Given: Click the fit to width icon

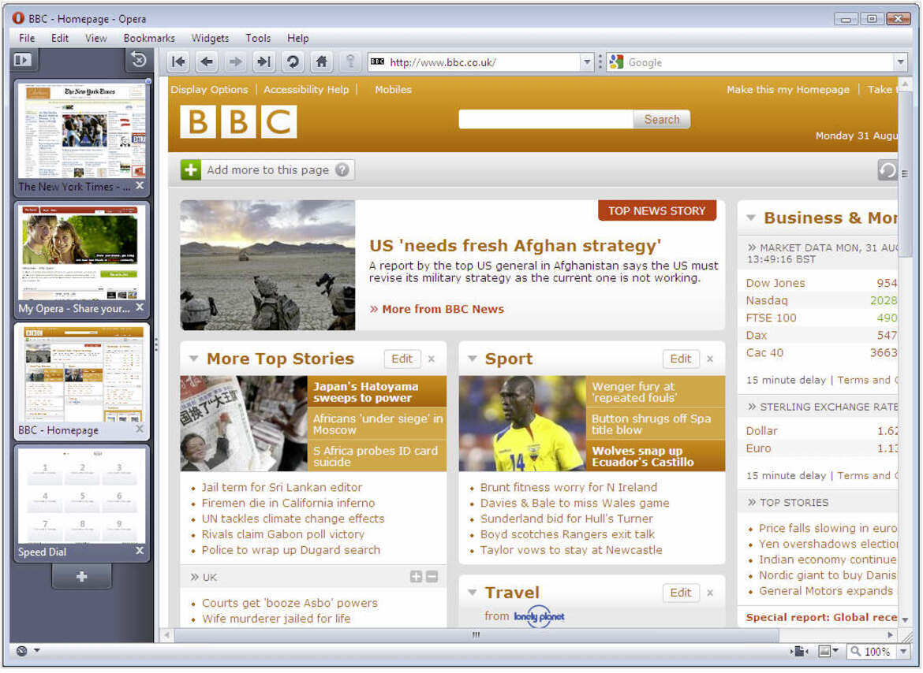Looking at the screenshot, I should (x=799, y=651).
